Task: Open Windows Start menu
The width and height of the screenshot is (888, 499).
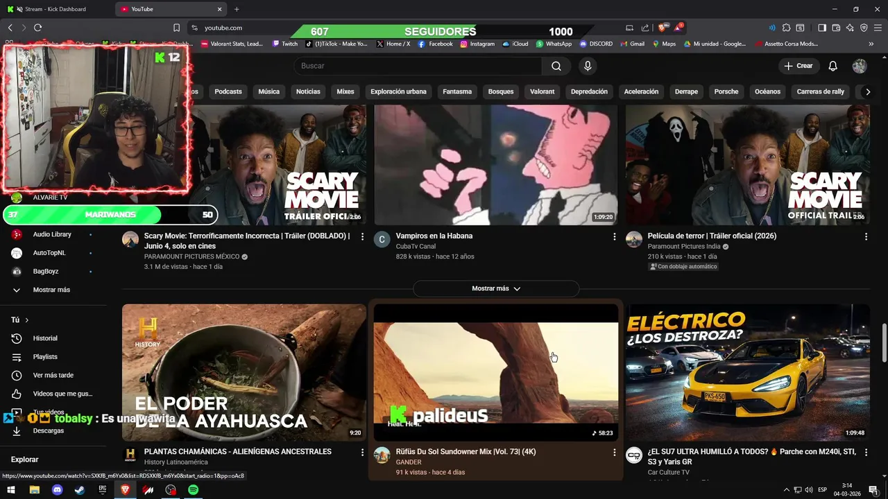Action: [11, 490]
